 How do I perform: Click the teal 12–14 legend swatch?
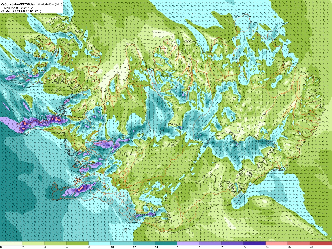click(x=144, y=244)
